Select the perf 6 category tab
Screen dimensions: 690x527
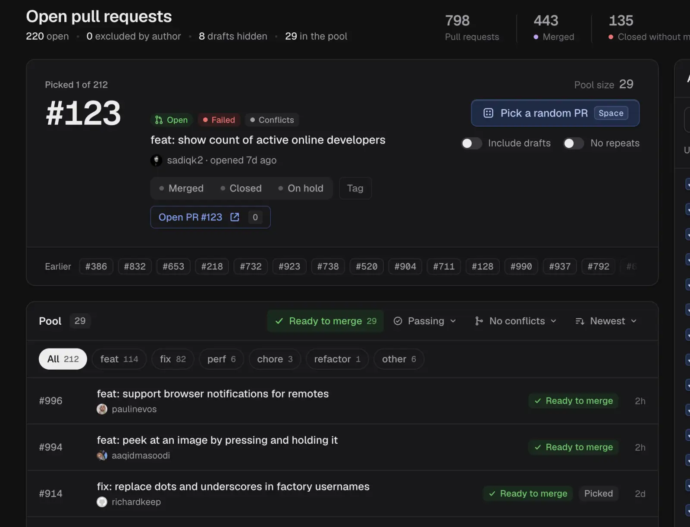221,359
